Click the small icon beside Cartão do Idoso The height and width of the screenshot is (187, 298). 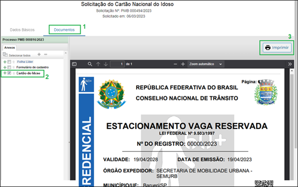tap(14, 73)
